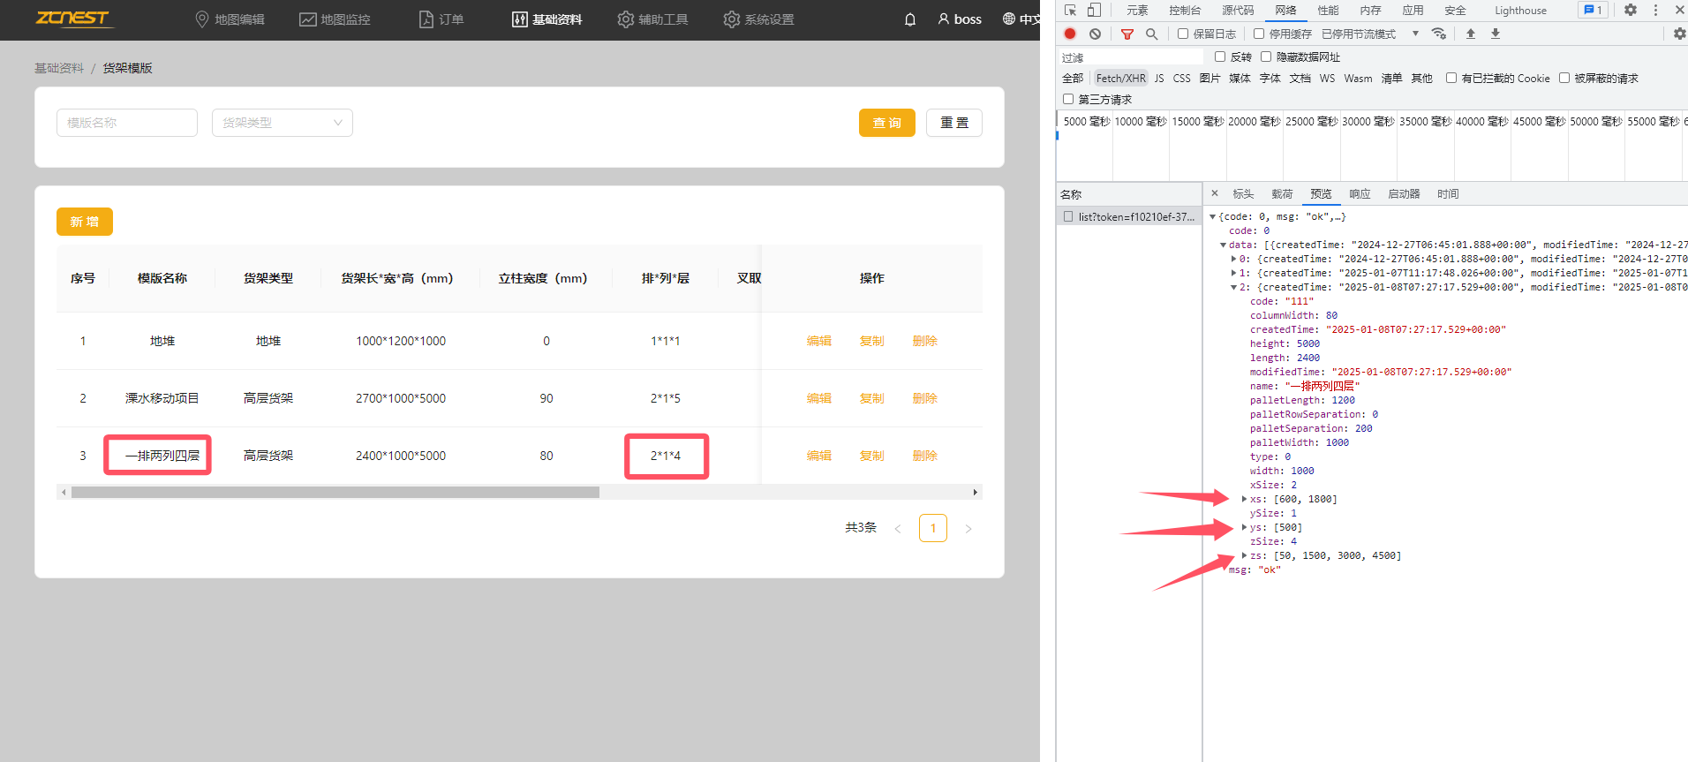1688x762 pixels.
Task: Switch to the 源代码 Sources tab
Action: pos(1238,11)
